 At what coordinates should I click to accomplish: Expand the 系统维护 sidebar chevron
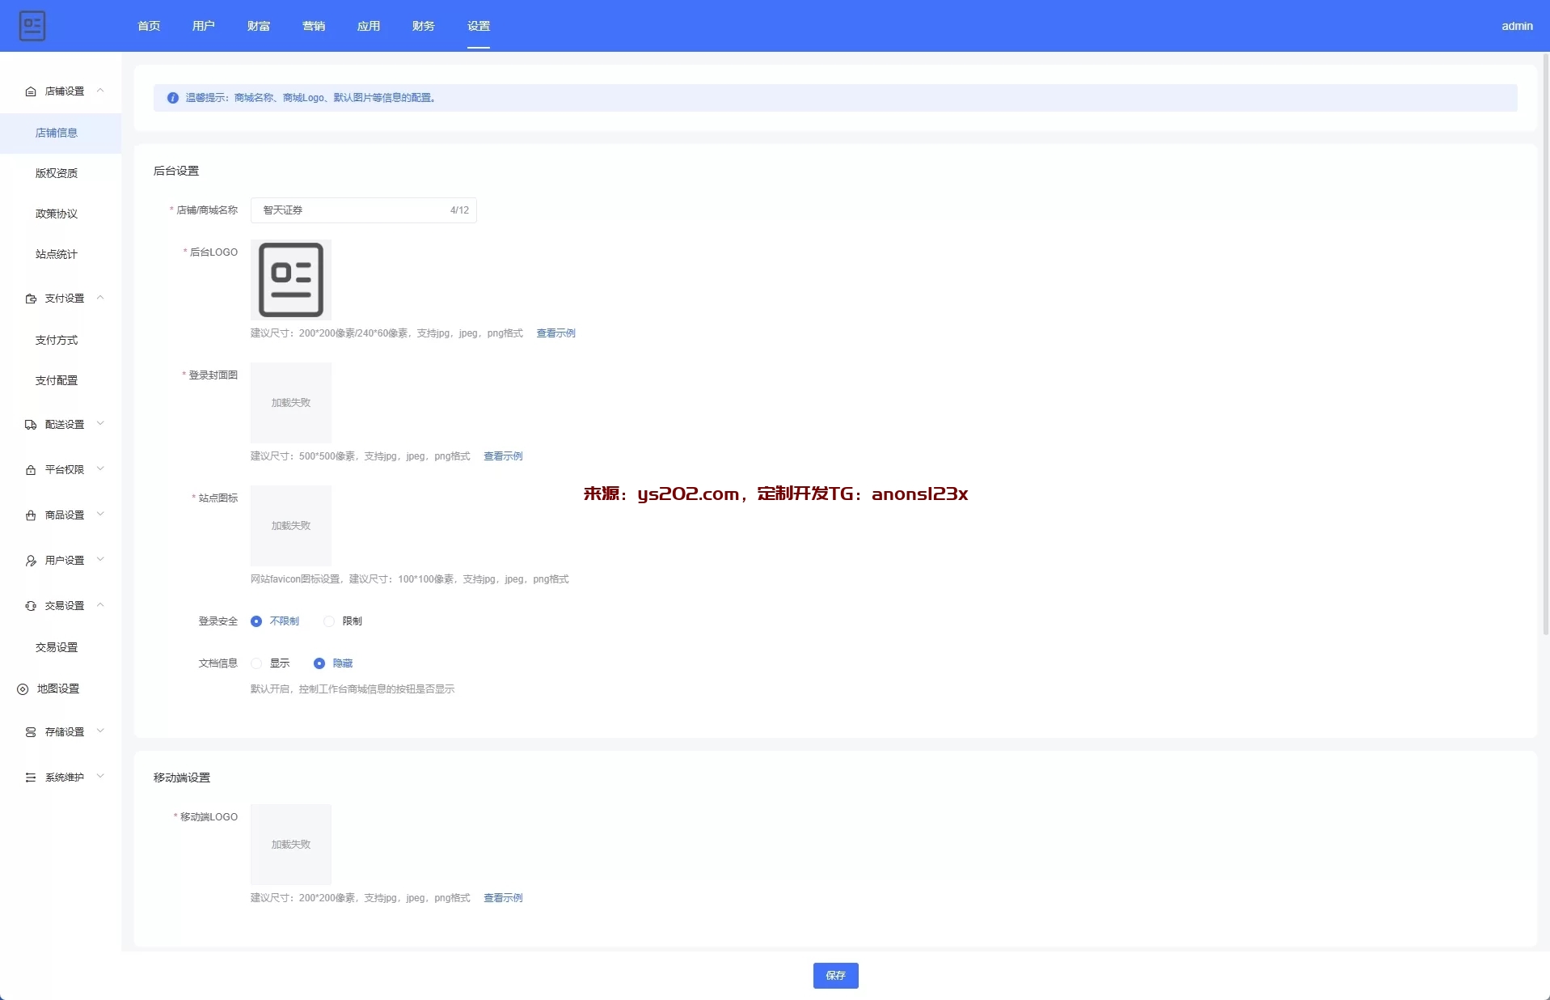[x=100, y=777]
